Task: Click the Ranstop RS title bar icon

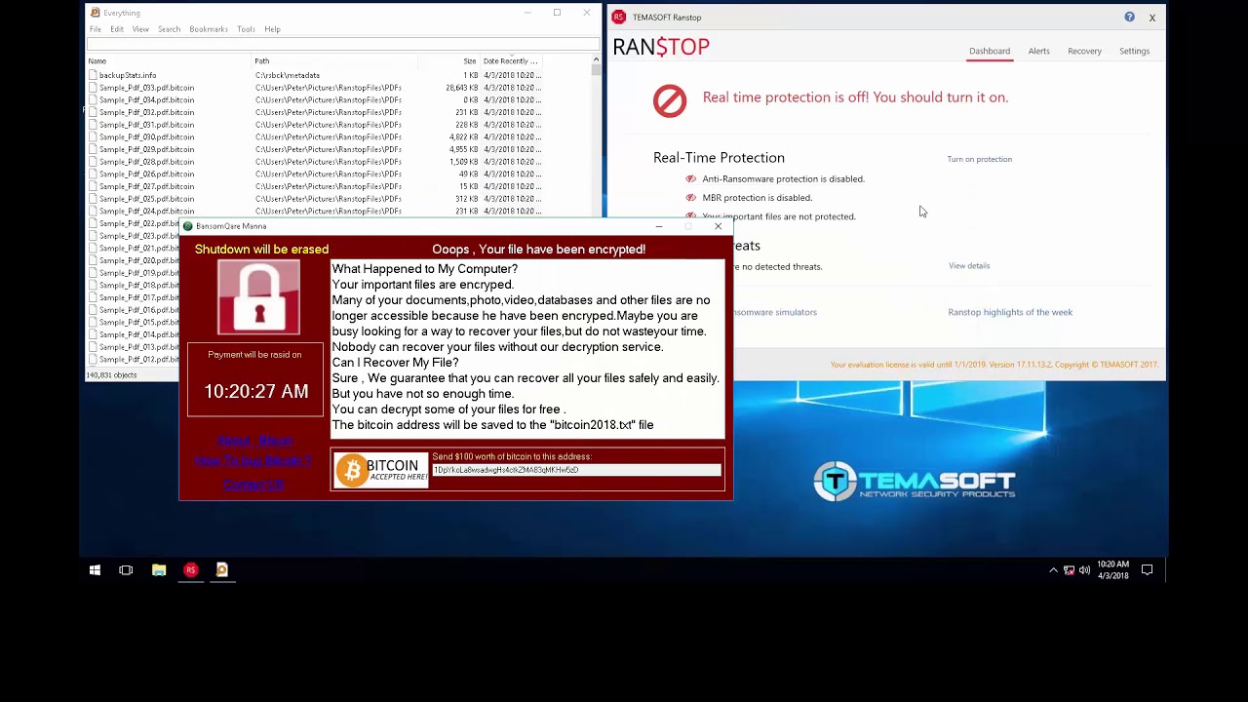Action: (x=618, y=17)
